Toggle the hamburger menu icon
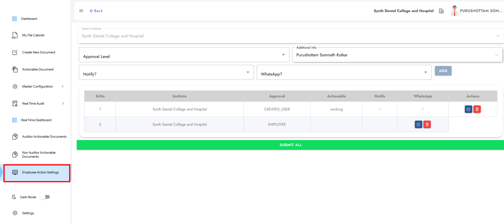This screenshot has height=224, width=504. 81,11
